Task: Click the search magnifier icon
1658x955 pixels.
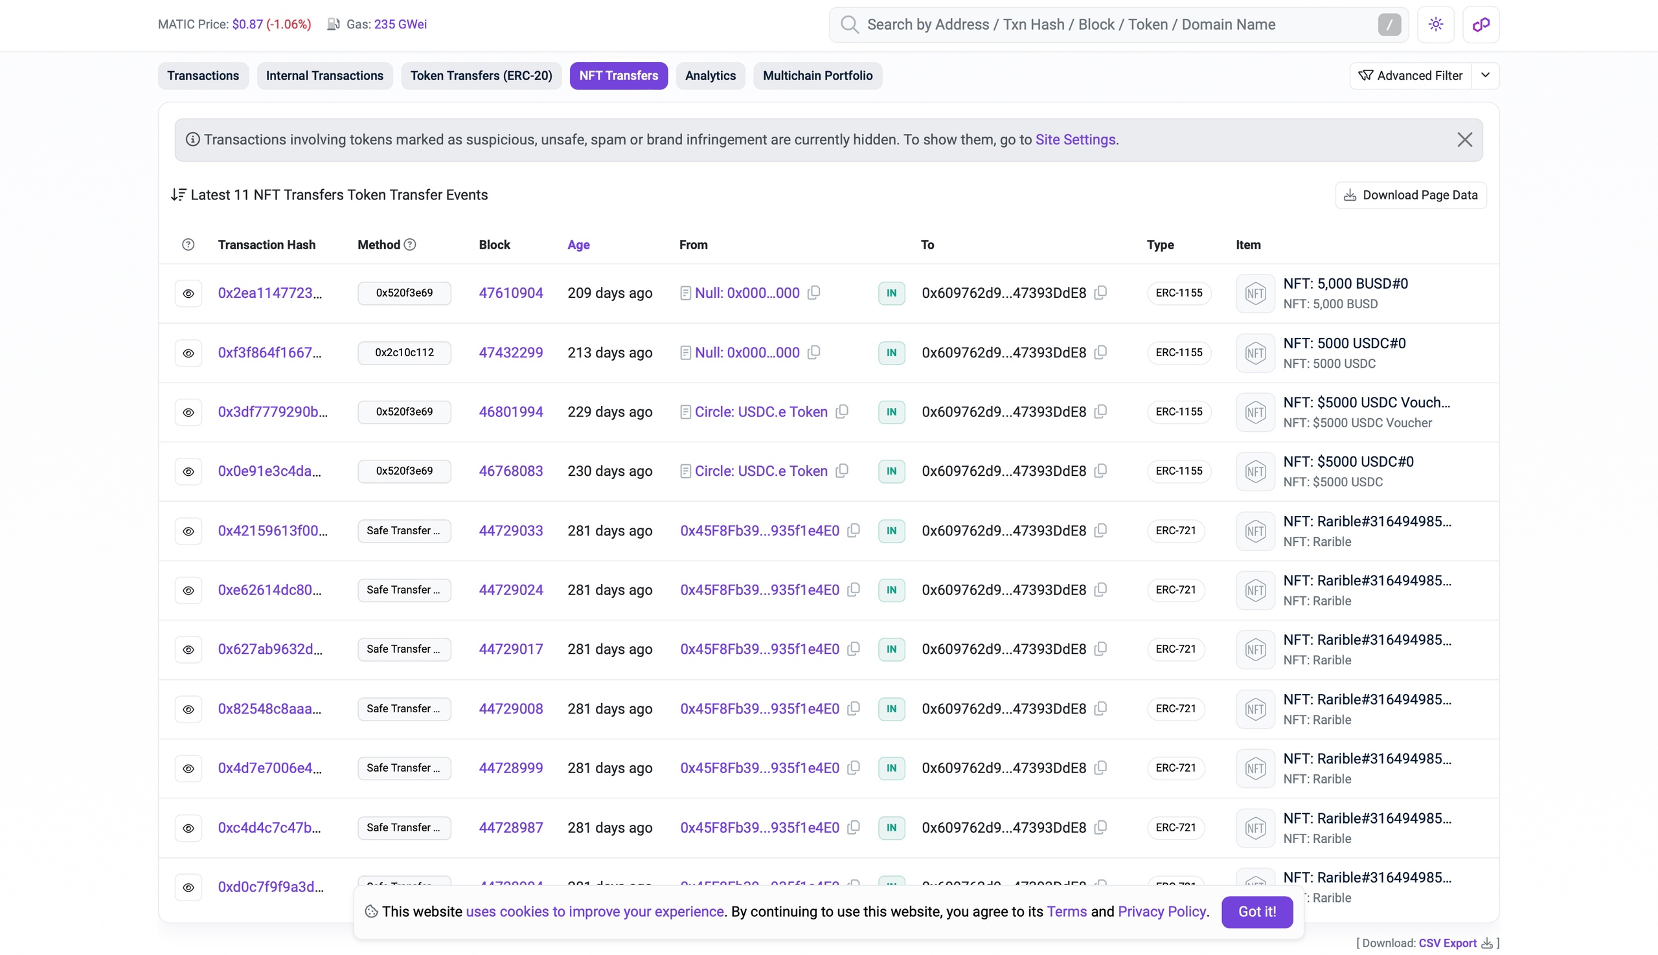Action: point(849,25)
